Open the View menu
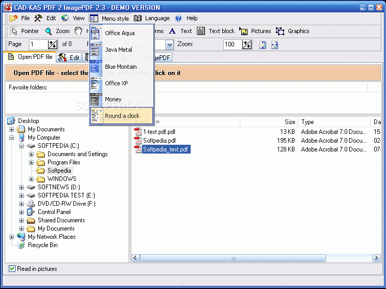386x289 pixels. pos(73,18)
